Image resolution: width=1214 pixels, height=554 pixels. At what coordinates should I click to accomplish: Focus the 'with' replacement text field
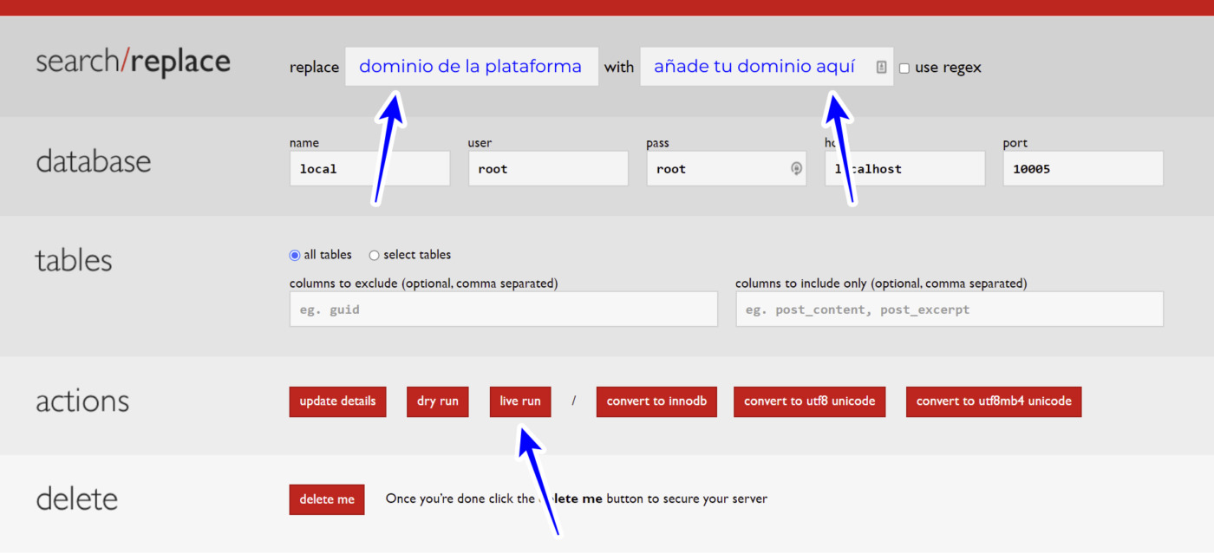pos(754,67)
